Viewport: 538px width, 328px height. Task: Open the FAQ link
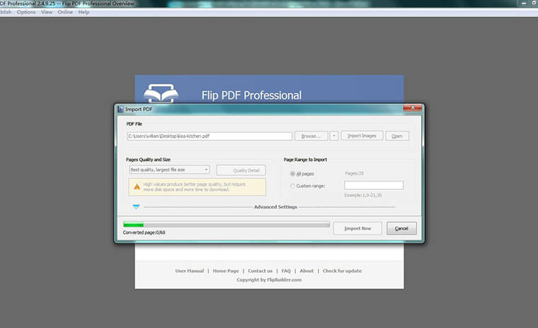(x=286, y=271)
